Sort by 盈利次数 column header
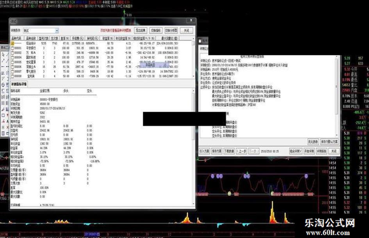The image size is (369, 238). 44,38
